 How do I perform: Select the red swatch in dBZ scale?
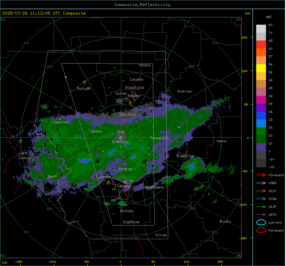(261, 45)
